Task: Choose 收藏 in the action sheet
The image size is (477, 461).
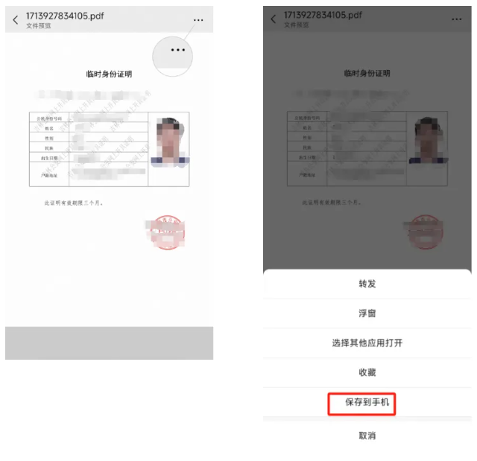Action: 367,372
